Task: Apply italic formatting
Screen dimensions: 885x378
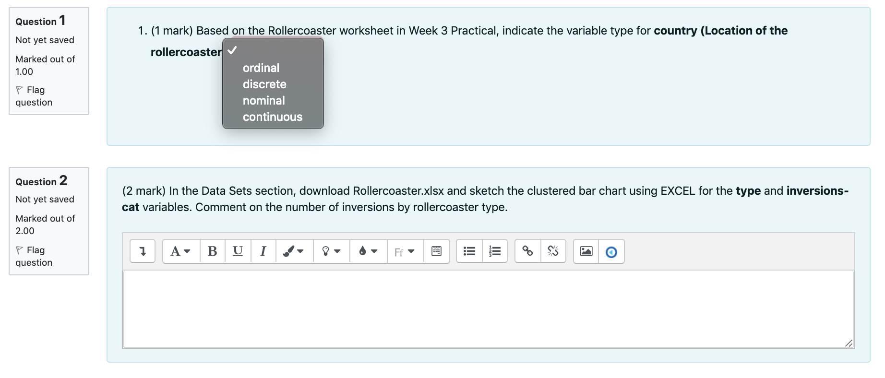Action: pos(263,251)
